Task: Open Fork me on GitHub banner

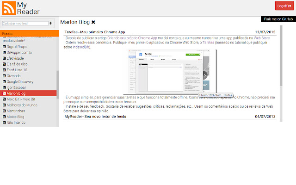Action: tap(278, 19)
